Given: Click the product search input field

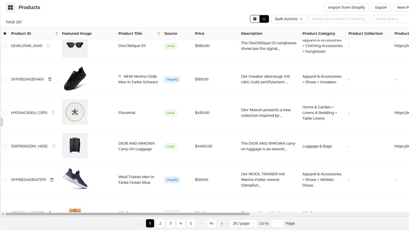Looking at the screenshot, I should tap(339, 19).
